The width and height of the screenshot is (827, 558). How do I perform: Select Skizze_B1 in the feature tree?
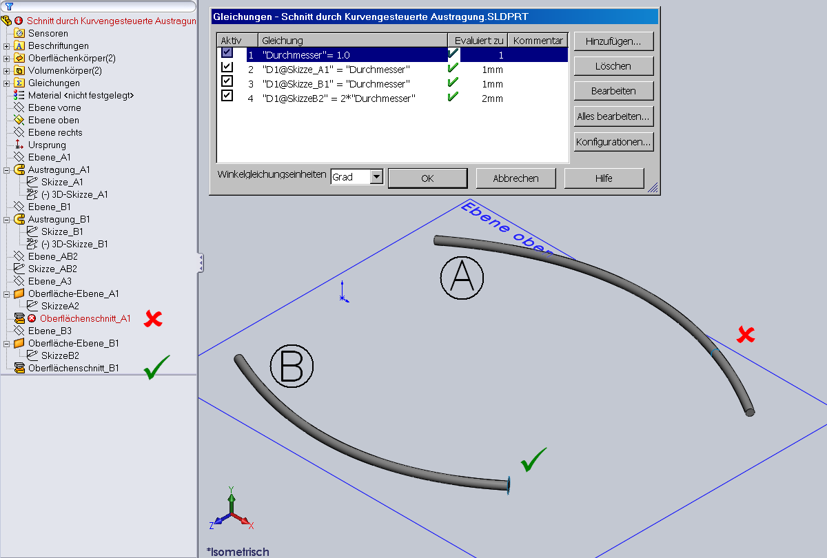(x=62, y=231)
